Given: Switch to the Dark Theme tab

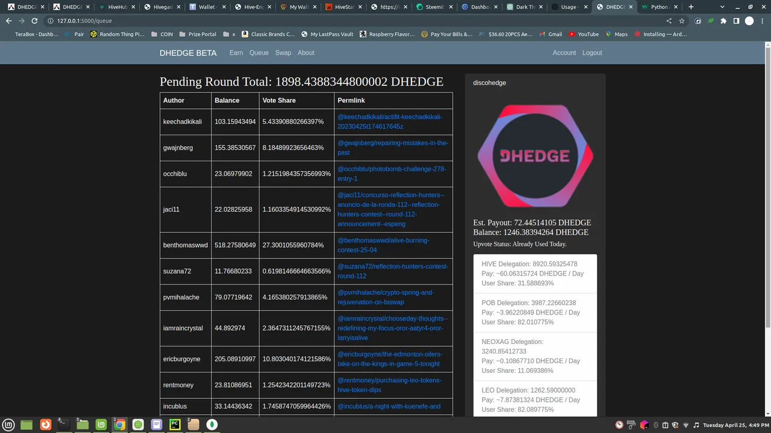Looking at the screenshot, I should click(524, 7).
